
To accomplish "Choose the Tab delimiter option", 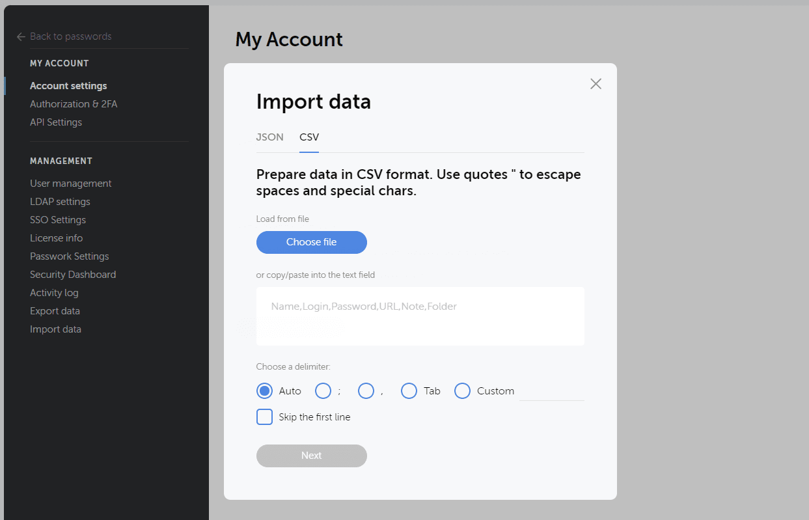I will [409, 391].
